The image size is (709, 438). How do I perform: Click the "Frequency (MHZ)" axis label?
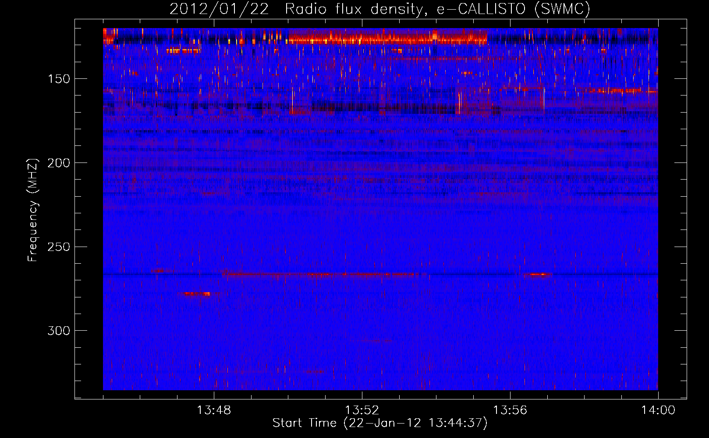coord(33,210)
